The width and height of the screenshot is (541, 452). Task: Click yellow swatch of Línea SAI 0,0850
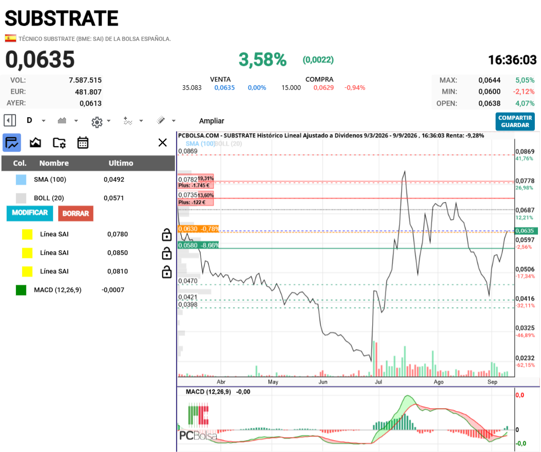(x=27, y=253)
